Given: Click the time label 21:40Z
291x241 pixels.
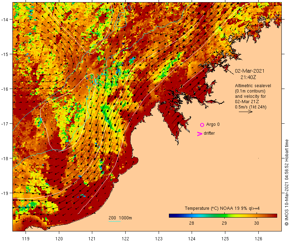Looking at the screenshot, I should point(248,77).
